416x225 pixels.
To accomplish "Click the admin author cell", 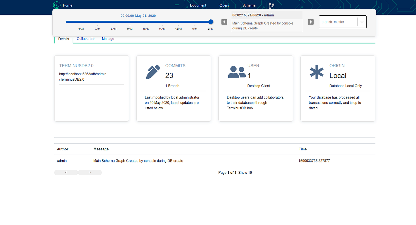I will pyautogui.click(x=62, y=161).
